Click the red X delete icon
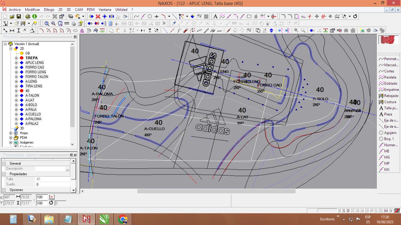The height and width of the screenshot is (225, 401). coord(98,17)
